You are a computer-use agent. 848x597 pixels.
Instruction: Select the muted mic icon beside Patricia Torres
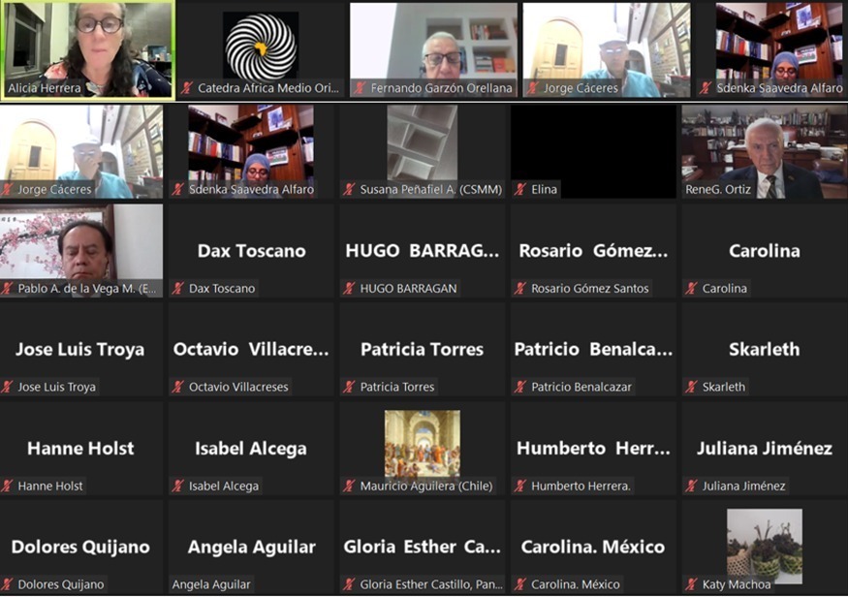pyautogui.click(x=349, y=387)
